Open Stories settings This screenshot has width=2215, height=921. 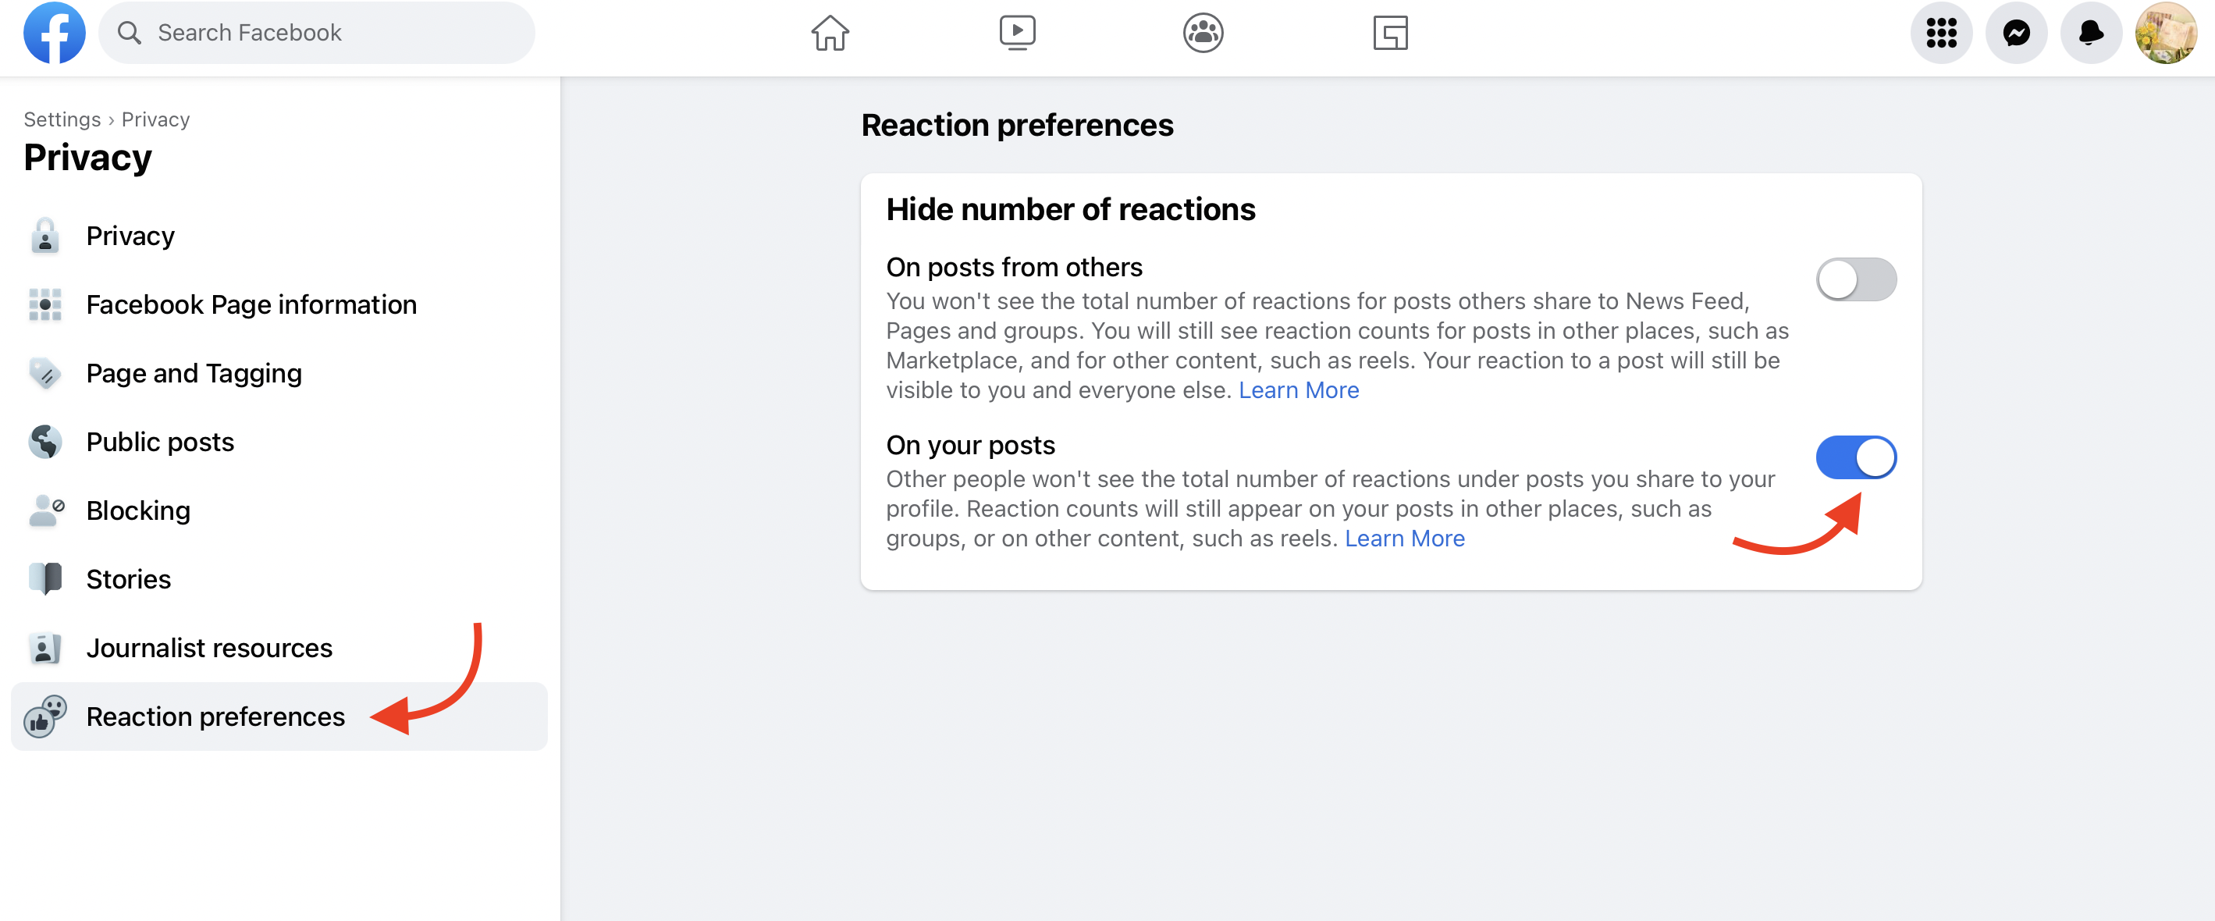127,578
